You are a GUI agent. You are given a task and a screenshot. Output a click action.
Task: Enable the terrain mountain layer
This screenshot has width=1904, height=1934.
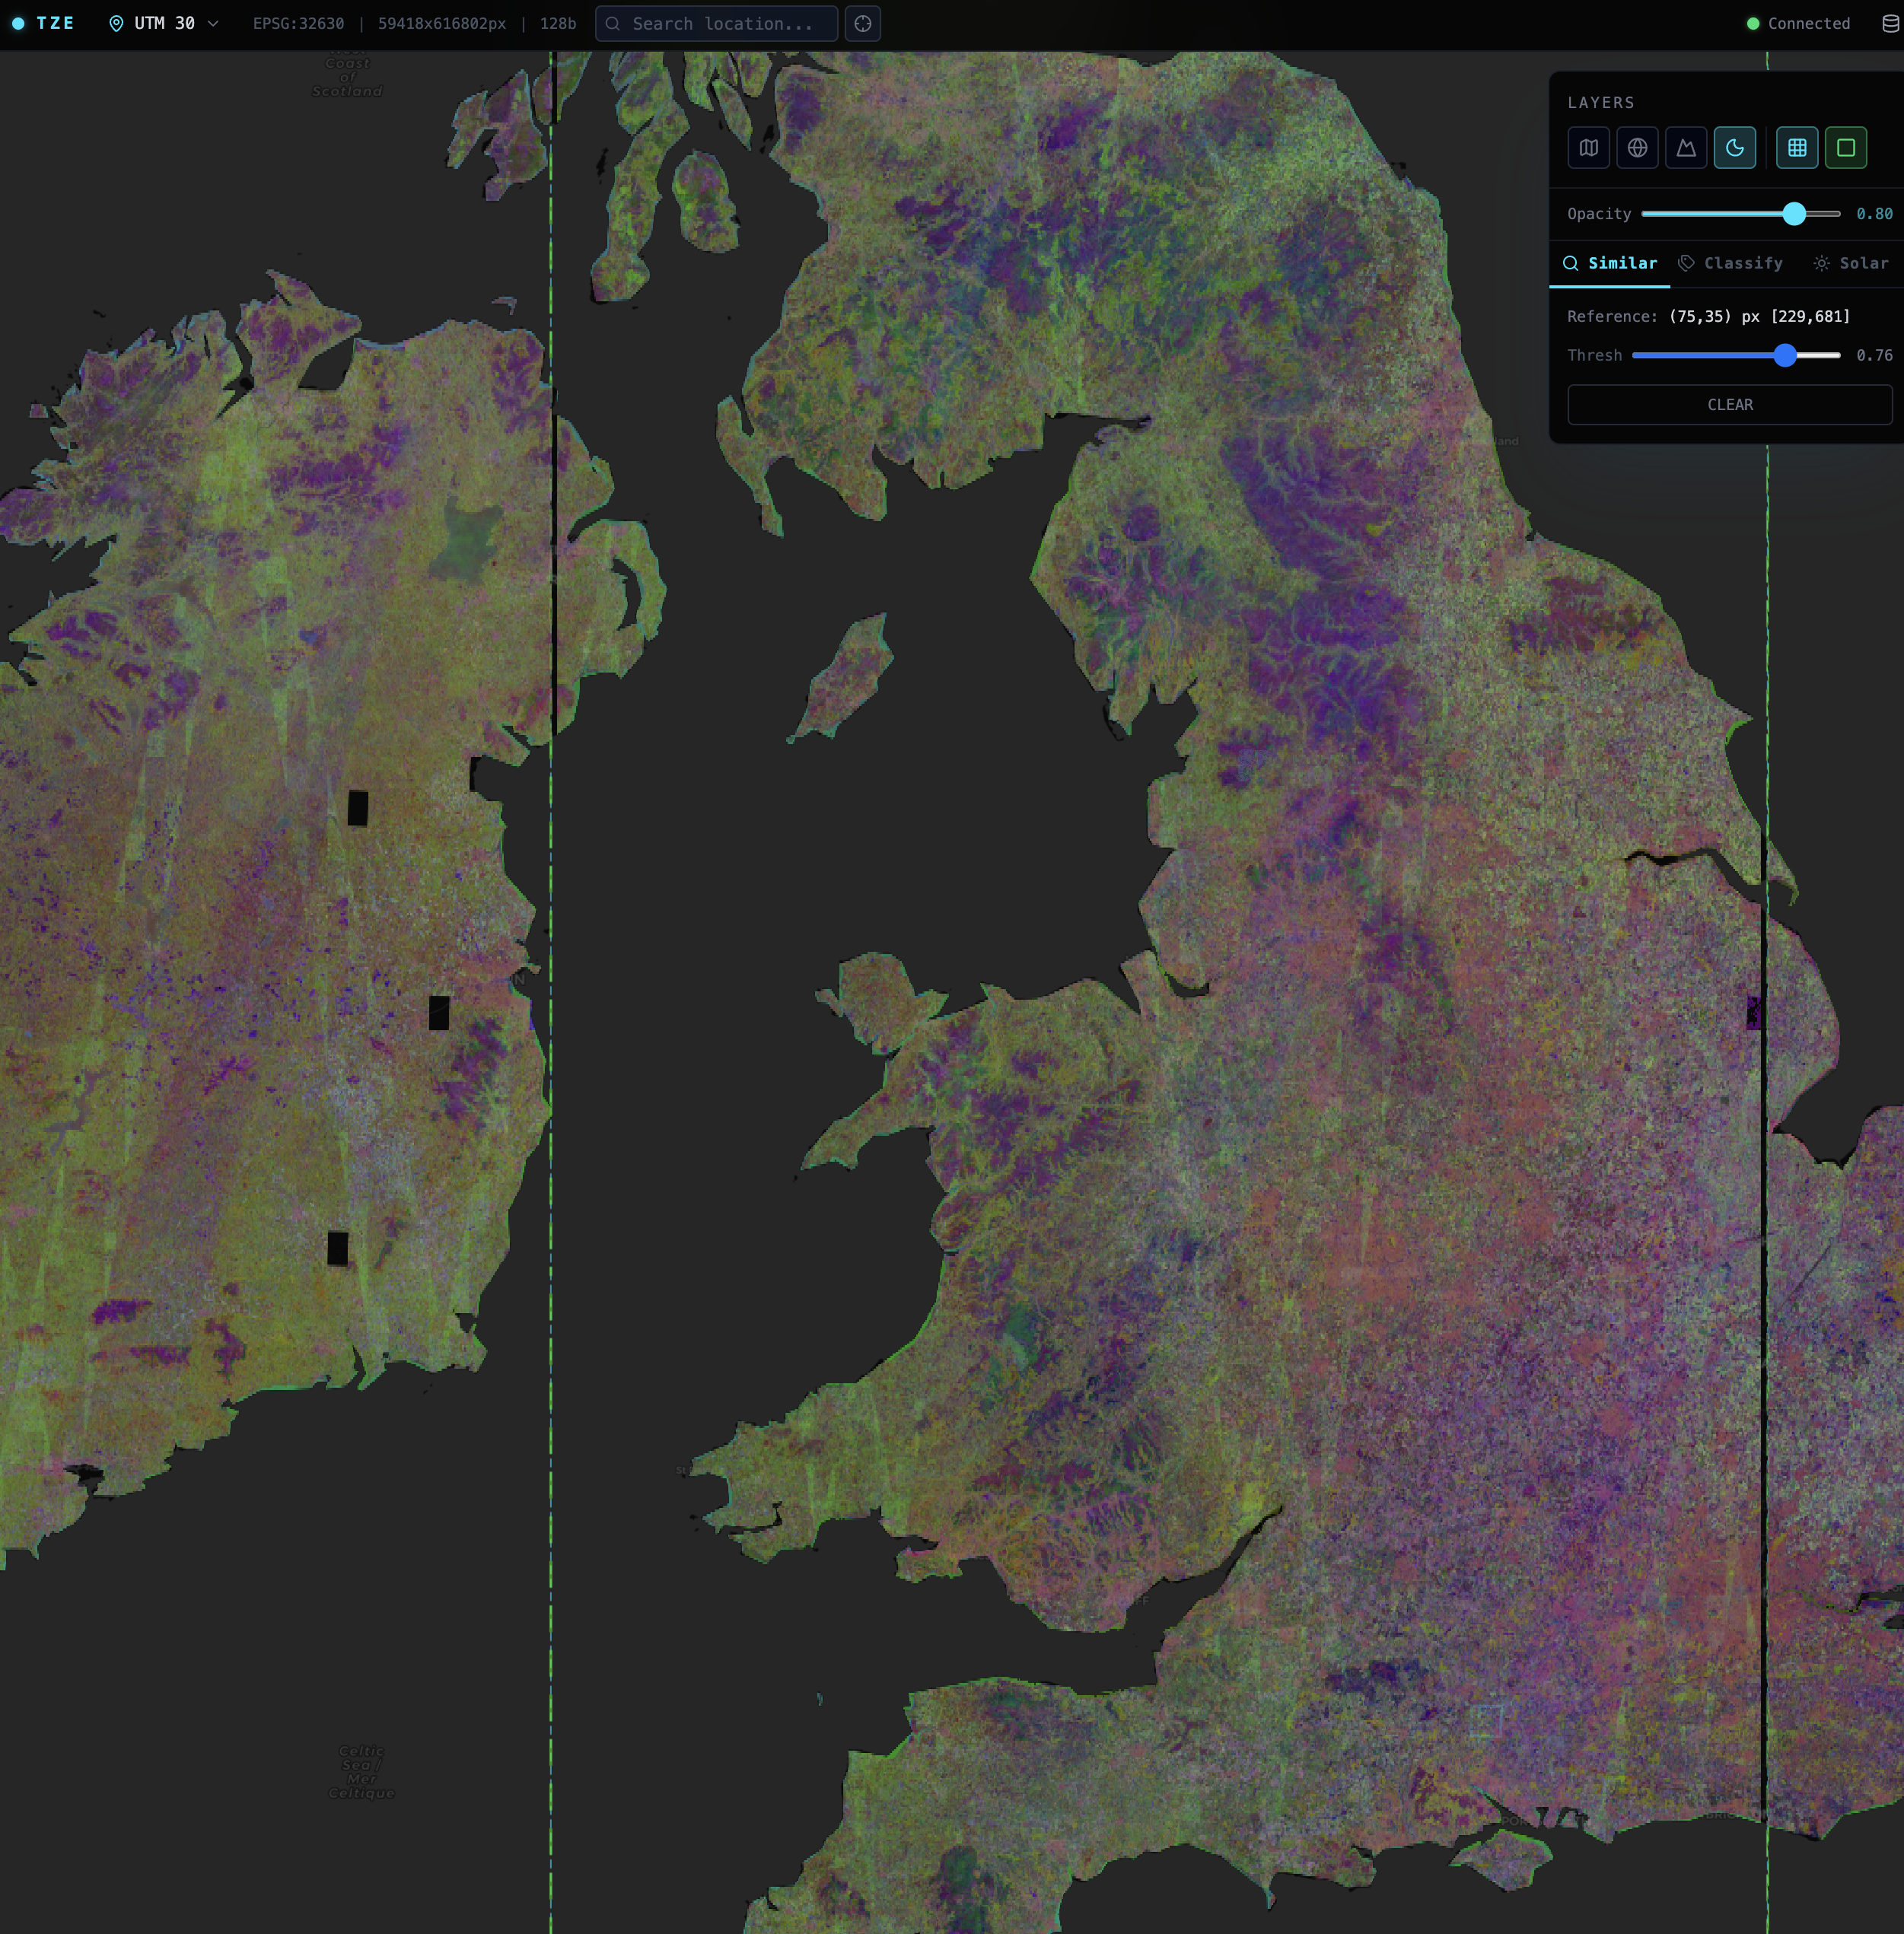tap(1686, 148)
